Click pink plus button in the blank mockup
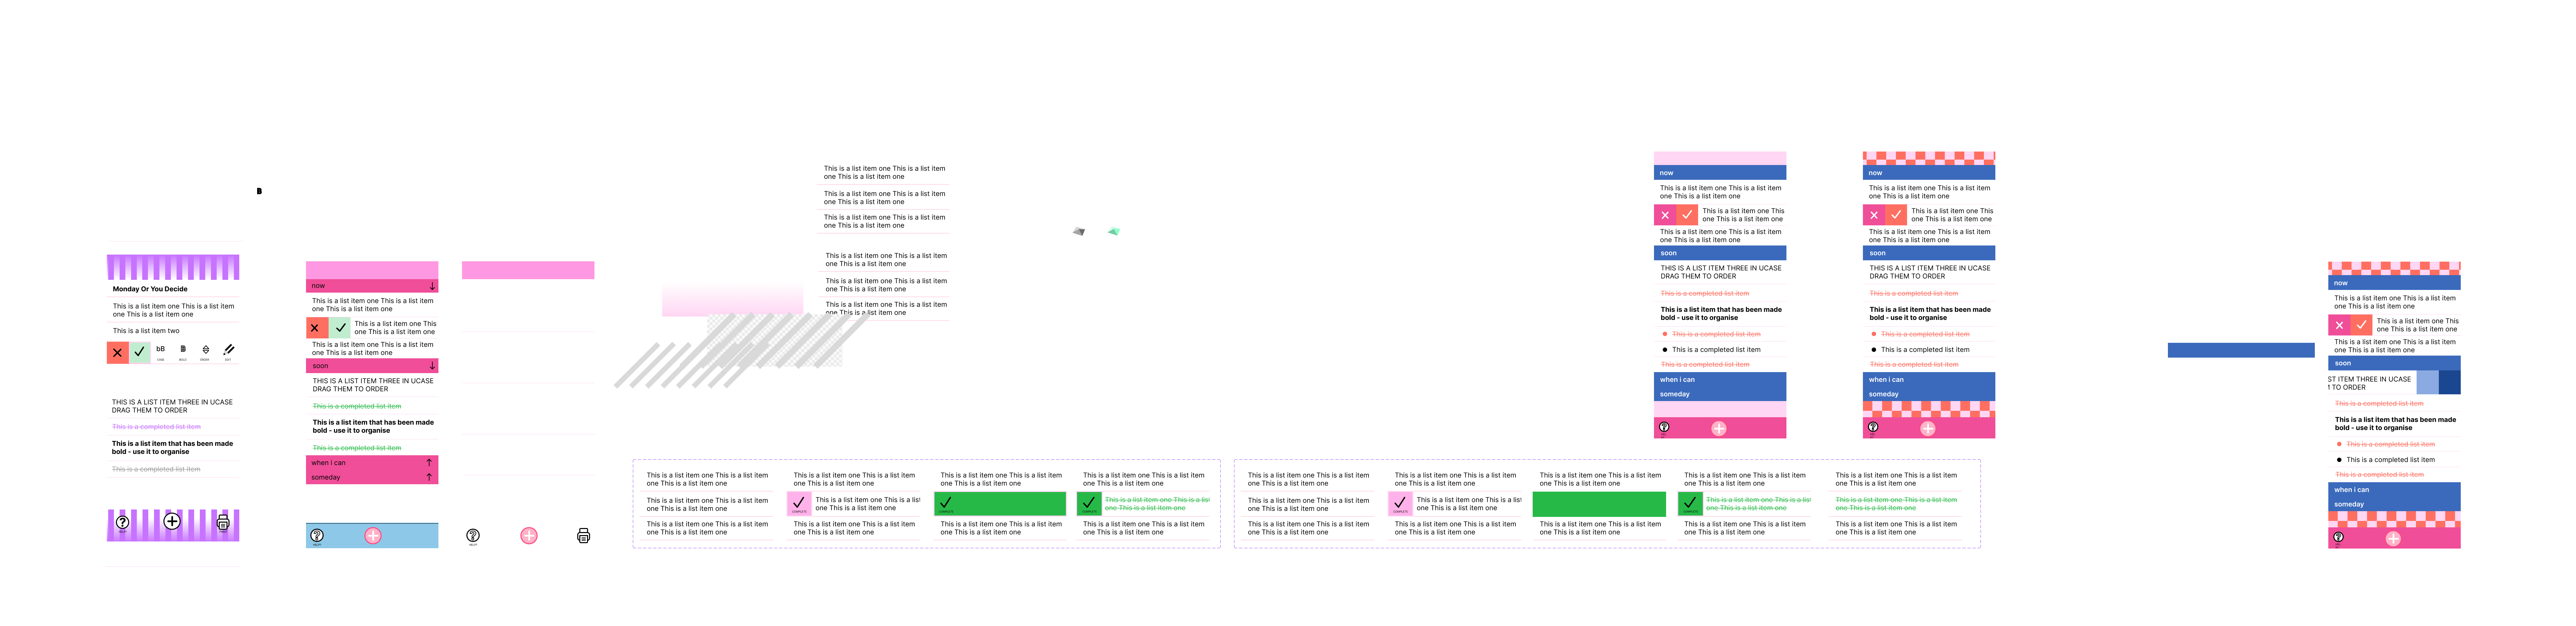Screen dimensions: 2576x626 pyautogui.click(x=529, y=536)
